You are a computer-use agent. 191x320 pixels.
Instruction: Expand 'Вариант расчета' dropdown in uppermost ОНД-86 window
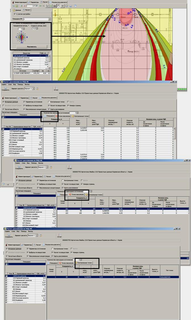(x=34, y=89)
